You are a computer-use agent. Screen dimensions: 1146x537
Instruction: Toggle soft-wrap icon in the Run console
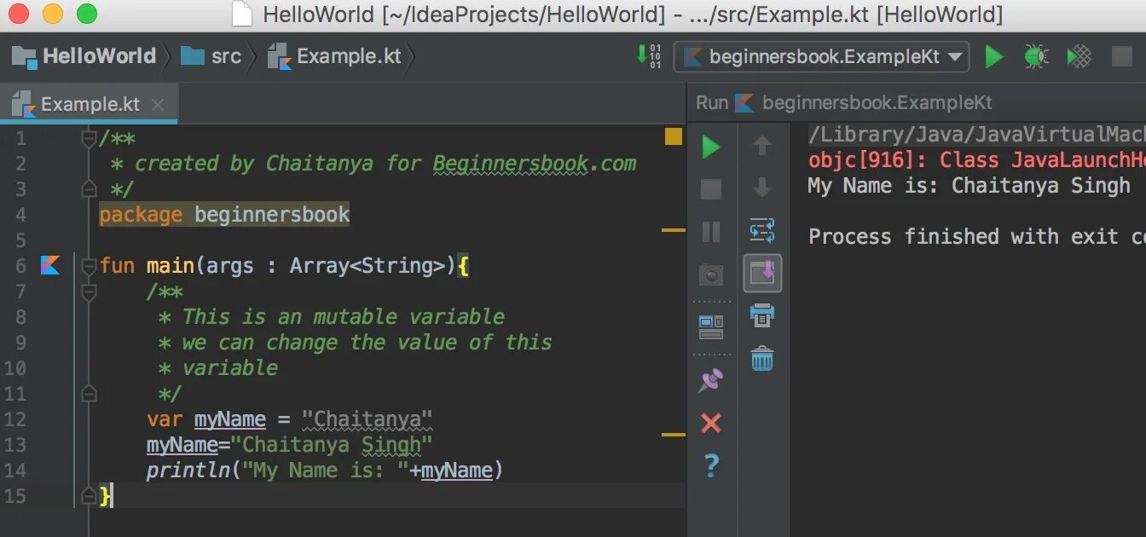(762, 230)
